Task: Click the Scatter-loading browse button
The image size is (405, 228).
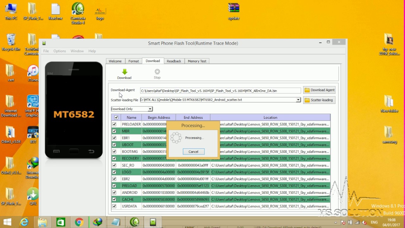Action: click(319, 100)
